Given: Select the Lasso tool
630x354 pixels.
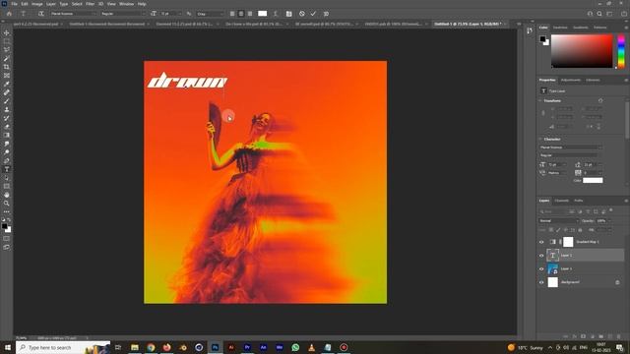Looking at the screenshot, I should (x=7, y=50).
